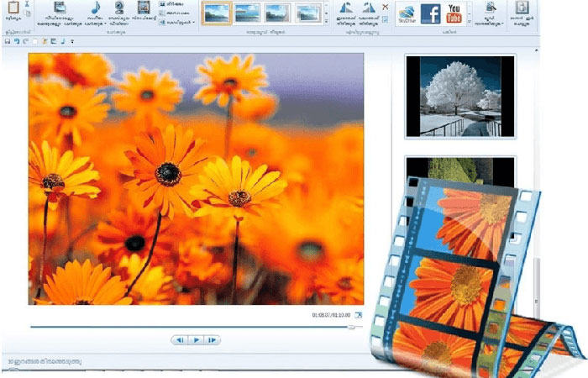Click the preview seek bar handle
Screen dimensions: 588x378
351,327
